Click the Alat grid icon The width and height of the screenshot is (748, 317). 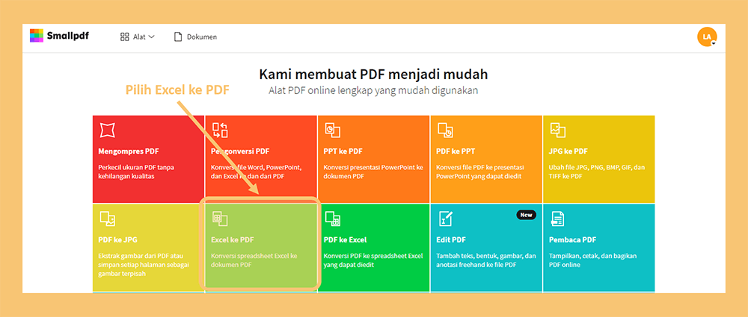point(124,37)
